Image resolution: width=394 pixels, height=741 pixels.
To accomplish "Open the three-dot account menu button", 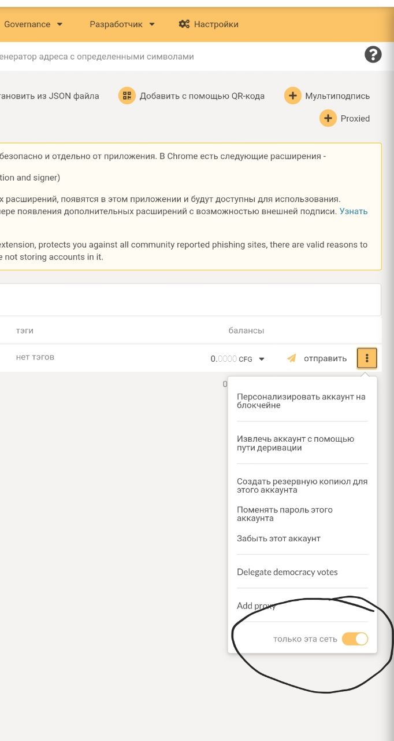I will [367, 358].
